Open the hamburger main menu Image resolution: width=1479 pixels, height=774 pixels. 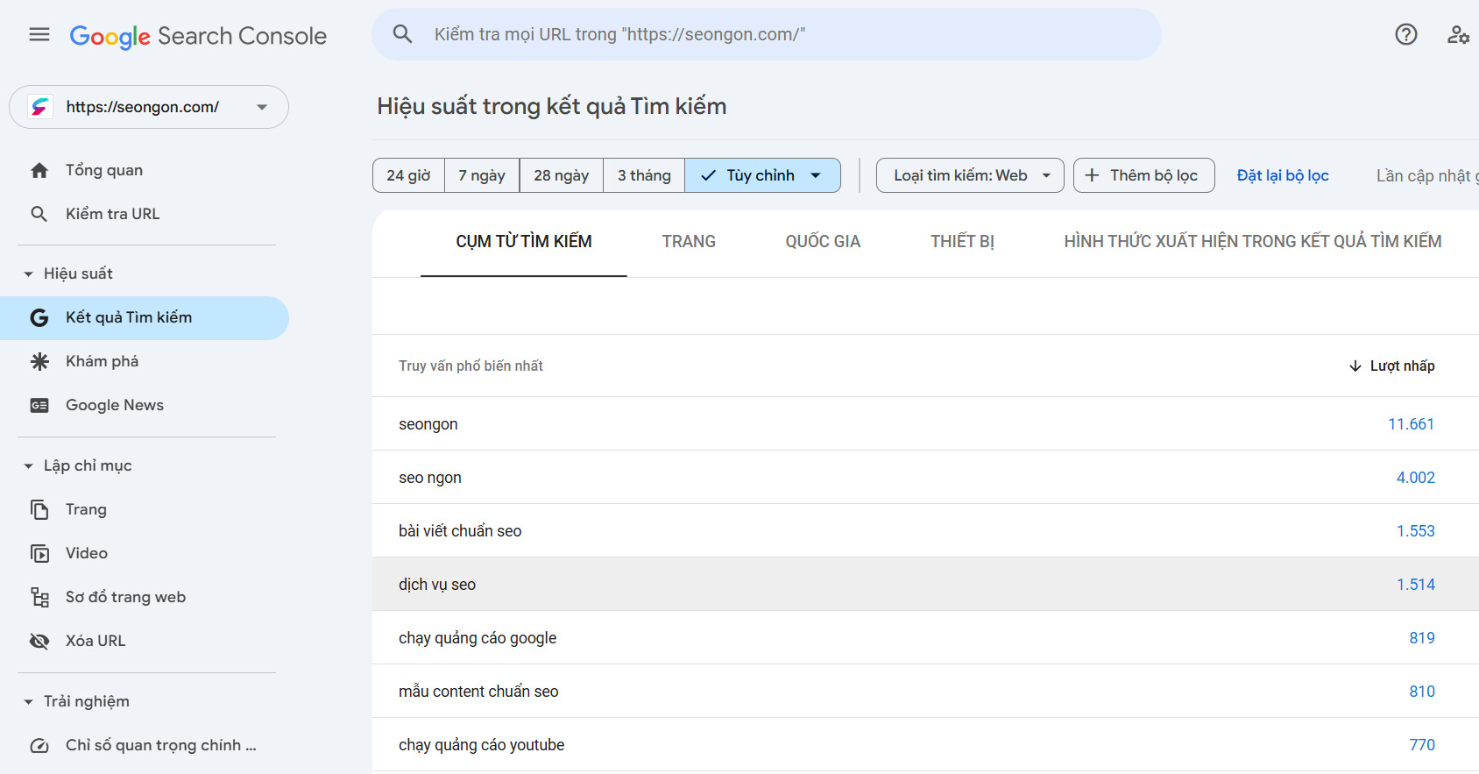(x=39, y=35)
